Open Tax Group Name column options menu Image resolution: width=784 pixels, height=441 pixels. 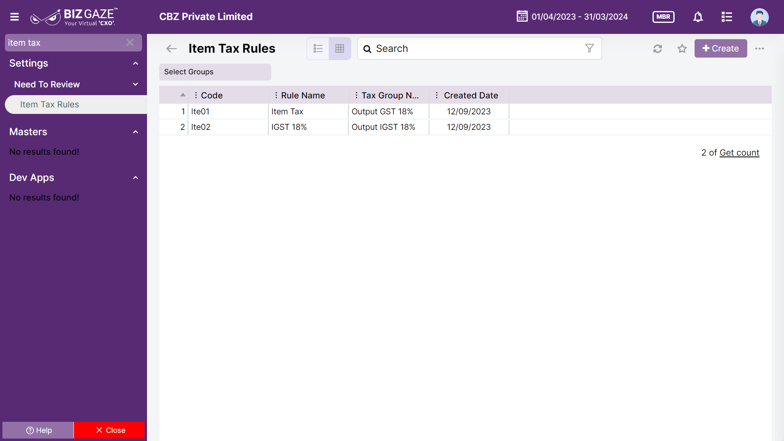point(356,95)
